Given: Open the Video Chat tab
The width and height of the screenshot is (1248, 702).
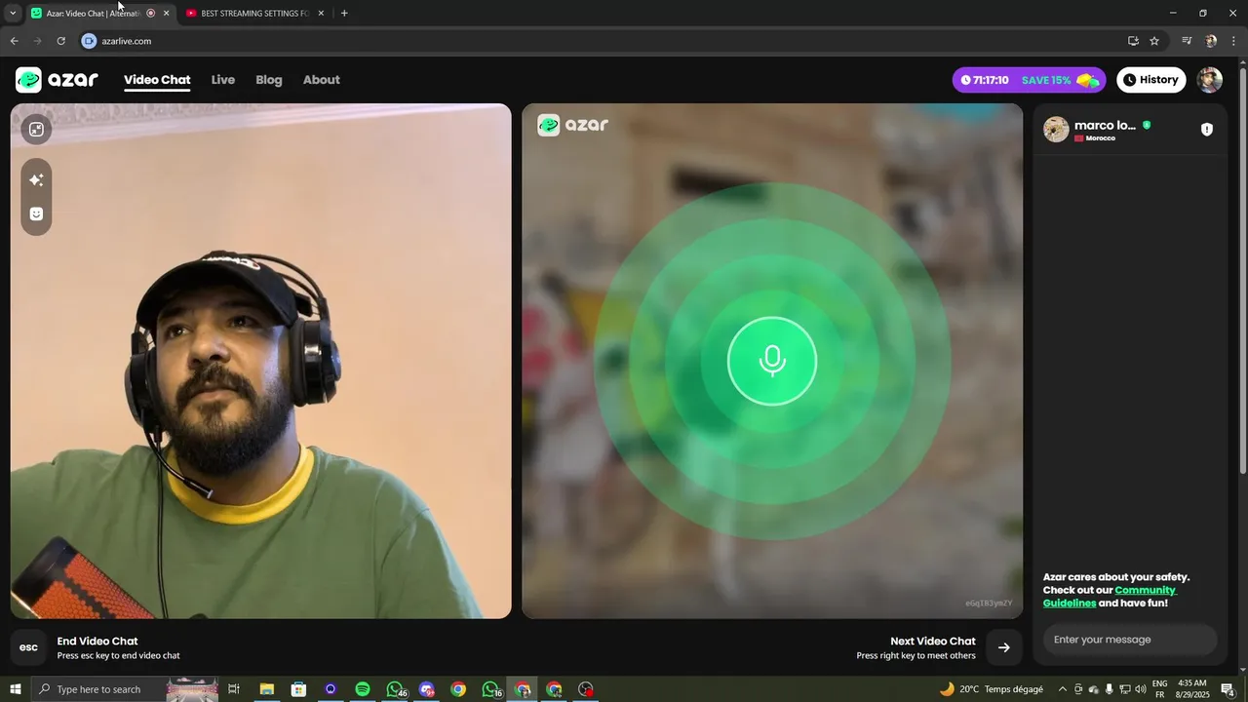Looking at the screenshot, I should point(157,80).
